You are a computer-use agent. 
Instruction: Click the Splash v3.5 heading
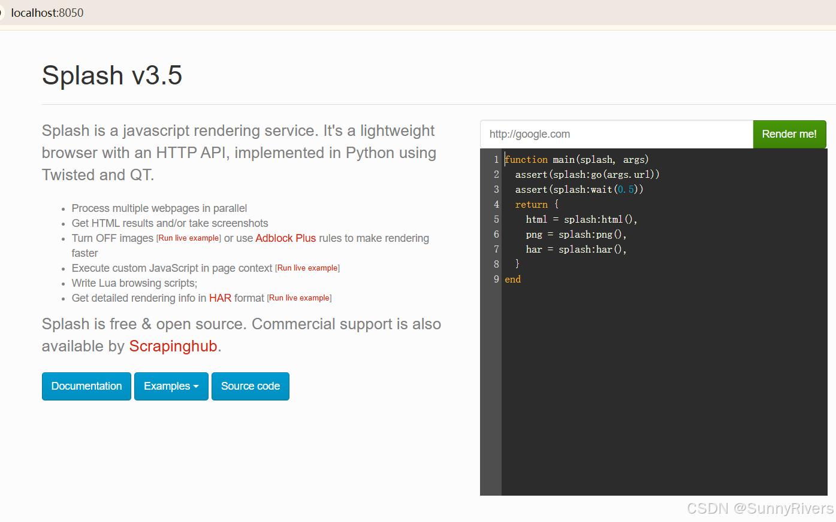[x=112, y=75]
